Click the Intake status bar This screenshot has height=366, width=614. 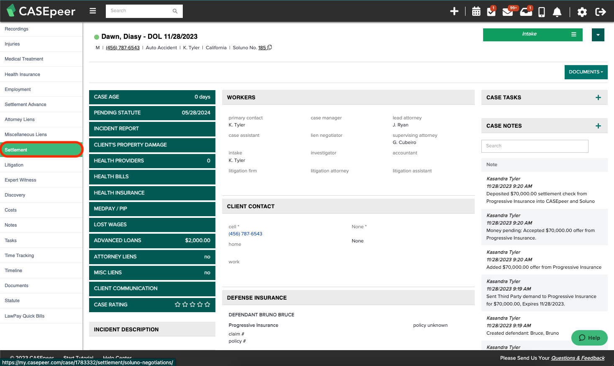tap(533, 35)
